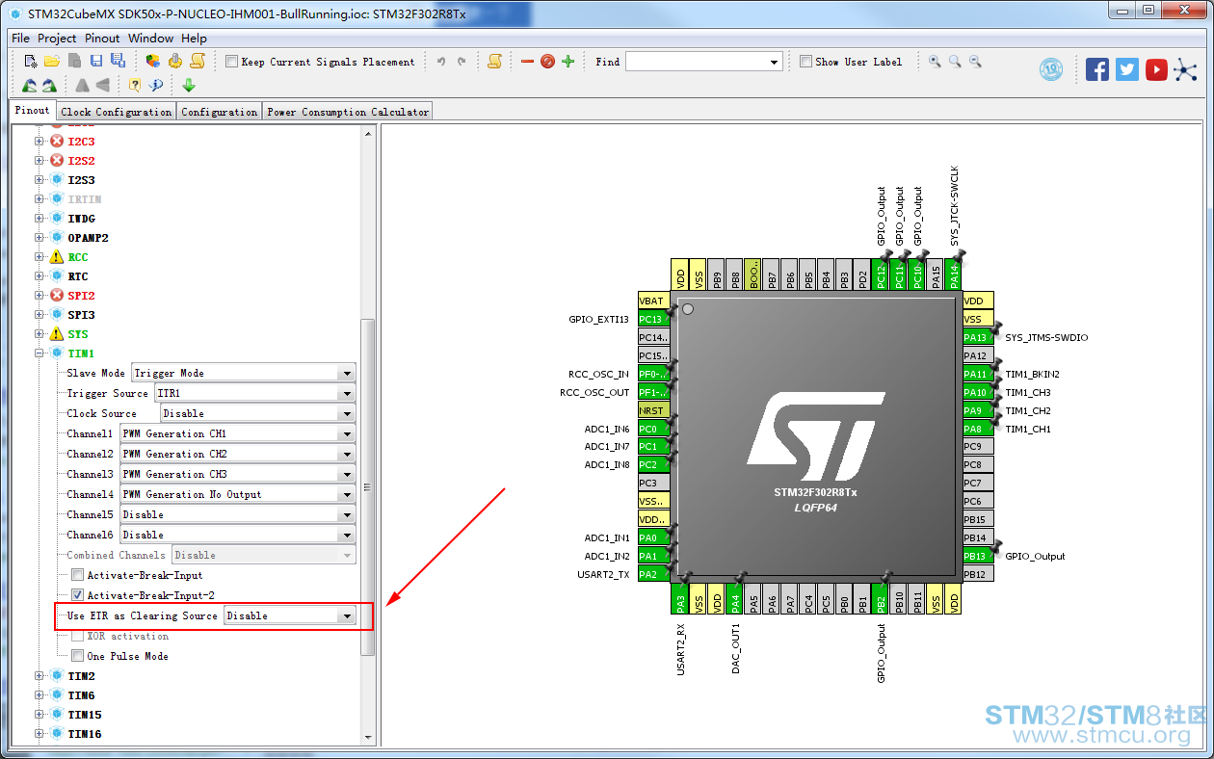Open the File menu
The image size is (1214, 759).
[x=20, y=39]
